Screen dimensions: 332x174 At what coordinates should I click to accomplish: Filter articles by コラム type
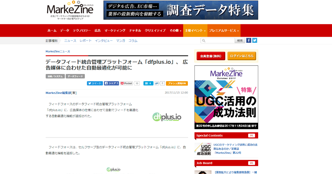[133, 41]
